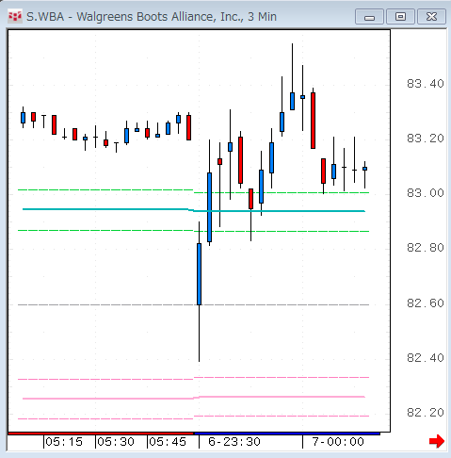This screenshot has width=451, height=458.
Task: Select the 05:45 time axis marker
Action: coord(168,442)
